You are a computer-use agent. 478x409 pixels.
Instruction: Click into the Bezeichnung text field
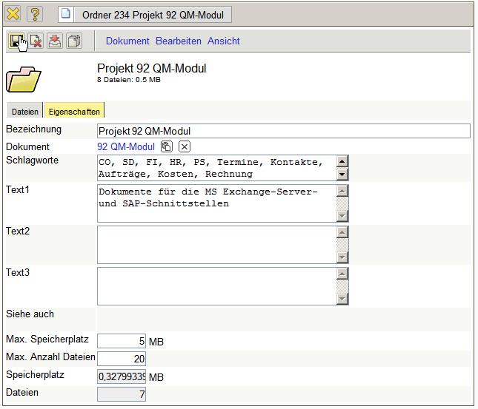[284, 131]
